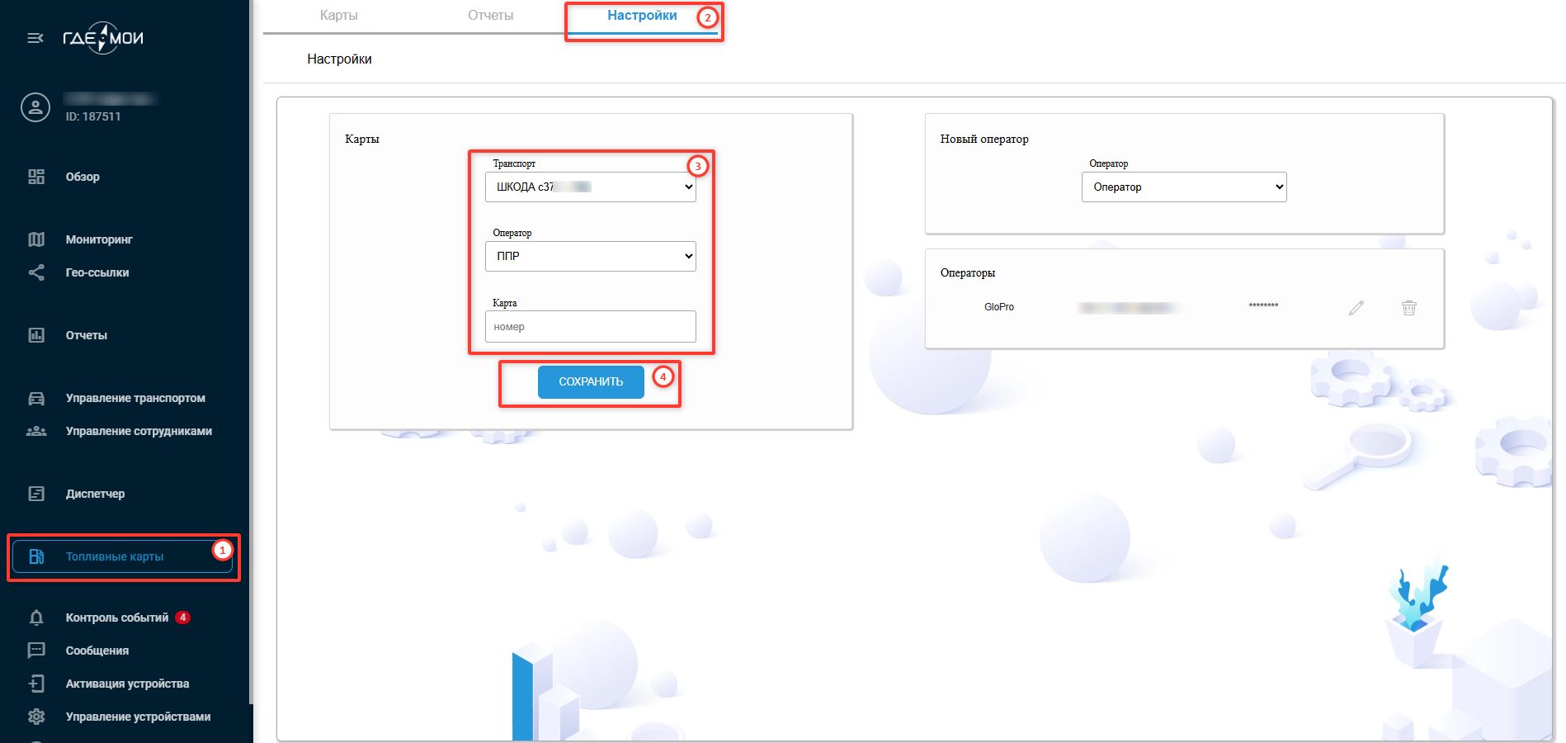This screenshot has width=1566, height=743.
Task: Click the Контроль событий bell icon
Action: [36, 618]
